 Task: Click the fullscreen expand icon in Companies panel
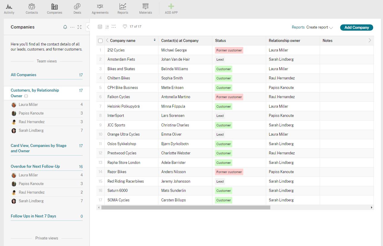click(79, 27)
